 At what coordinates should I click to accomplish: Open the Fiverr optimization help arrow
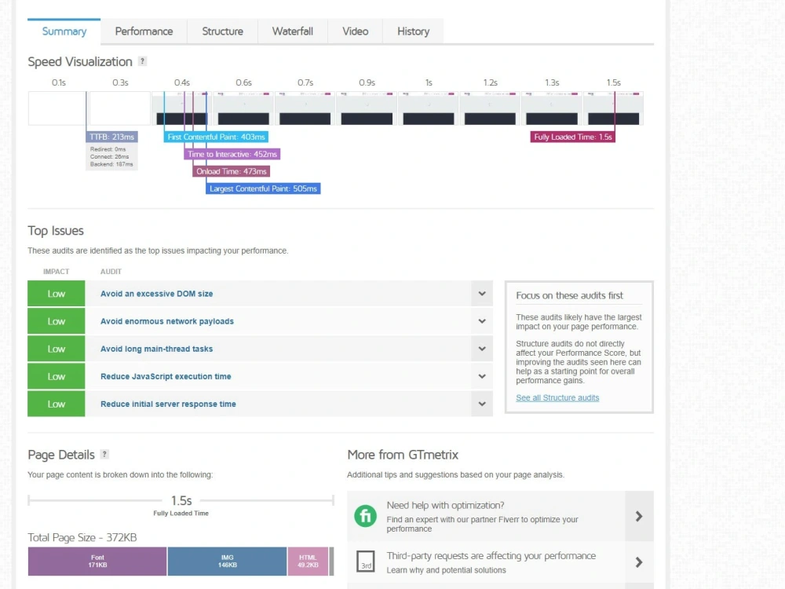[639, 517]
